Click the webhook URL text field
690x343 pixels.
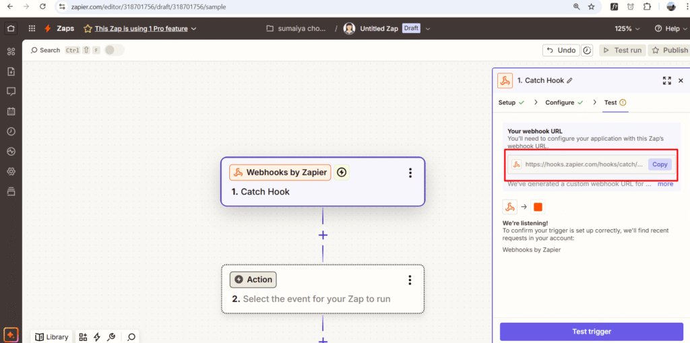pyautogui.click(x=583, y=164)
